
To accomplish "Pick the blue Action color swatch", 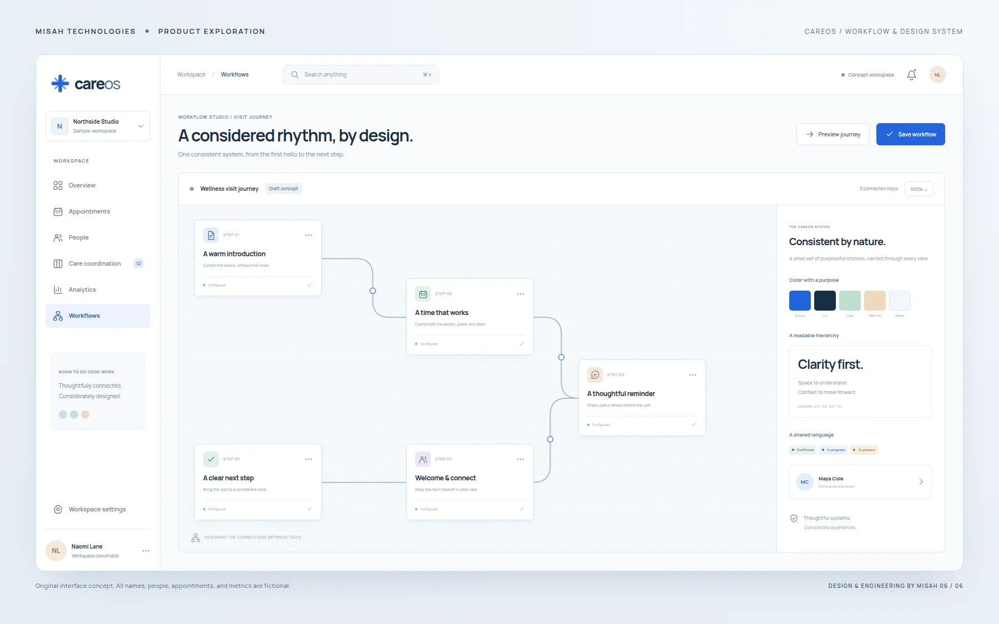I will pos(800,301).
